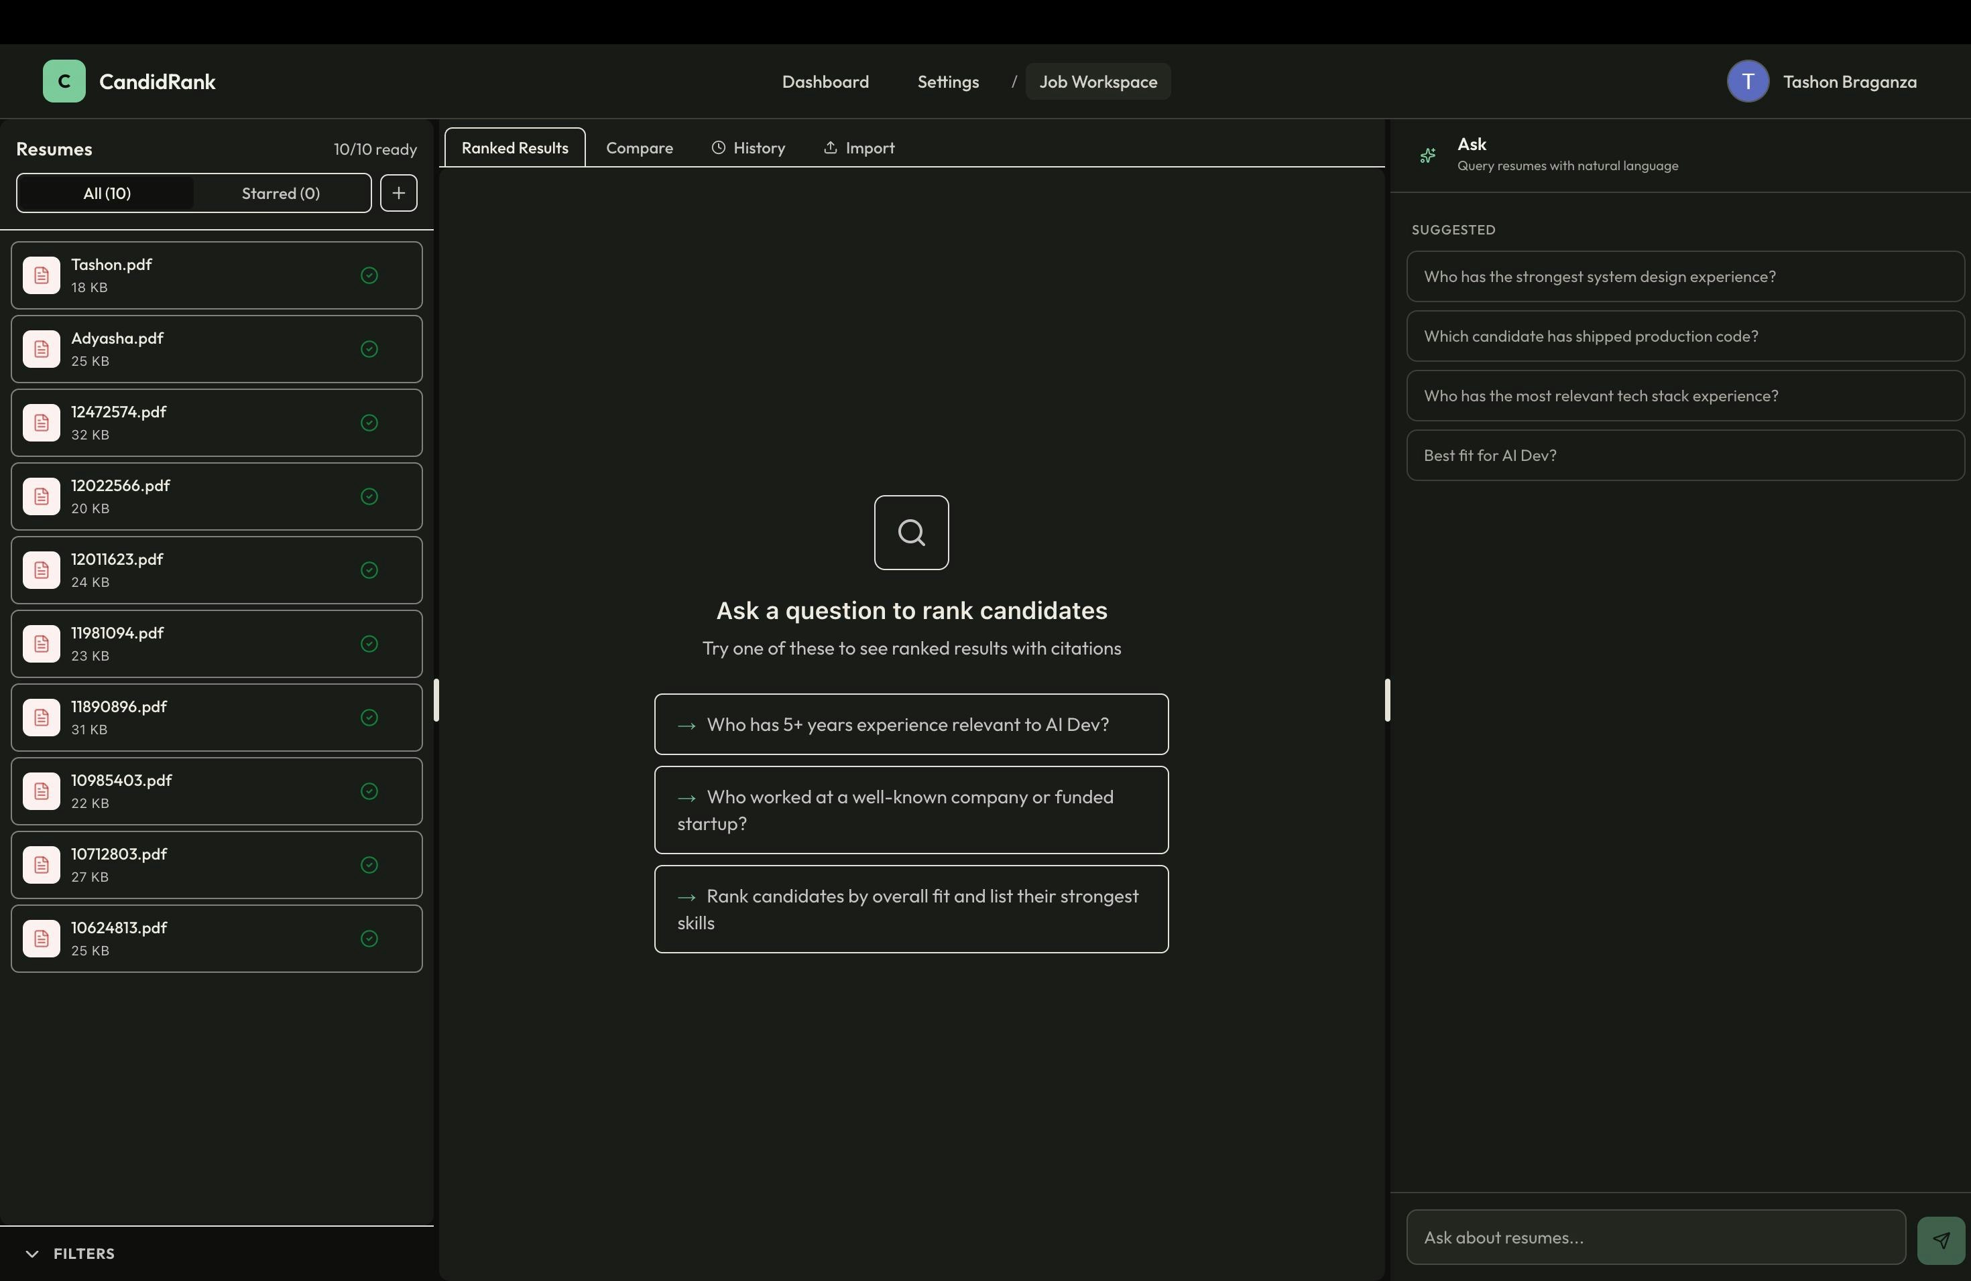Select the All (10) resumes filter

(x=107, y=193)
